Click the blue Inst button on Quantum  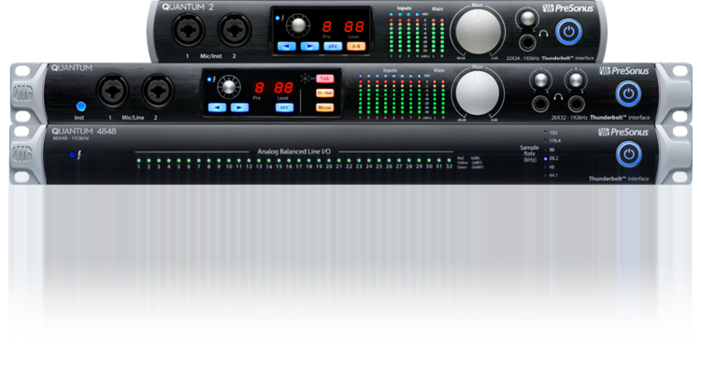coord(81,106)
